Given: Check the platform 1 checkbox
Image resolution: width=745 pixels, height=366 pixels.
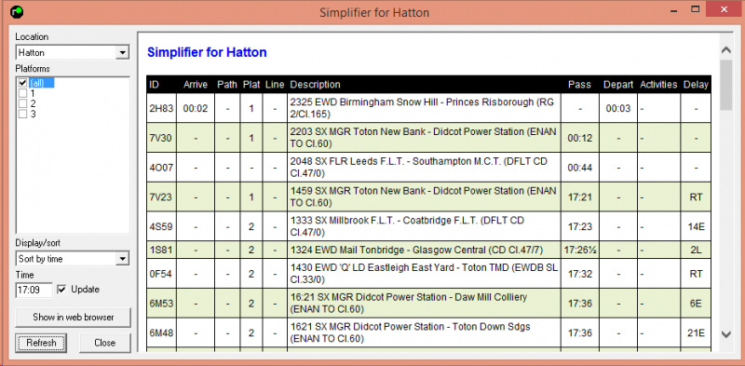Looking at the screenshot, I should [x=22, y=93].
